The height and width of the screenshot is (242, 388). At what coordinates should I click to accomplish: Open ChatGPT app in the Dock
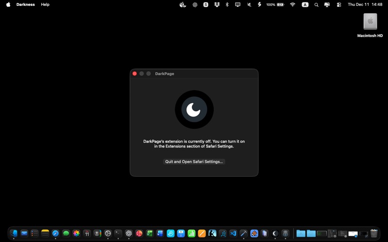coord(129,233)
